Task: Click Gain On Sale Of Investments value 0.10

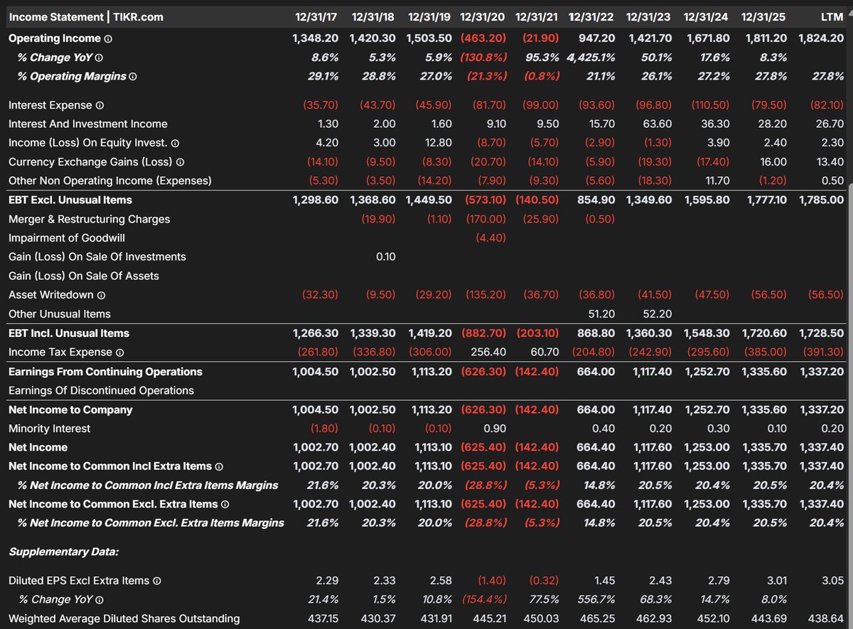Action: (386, 257)
